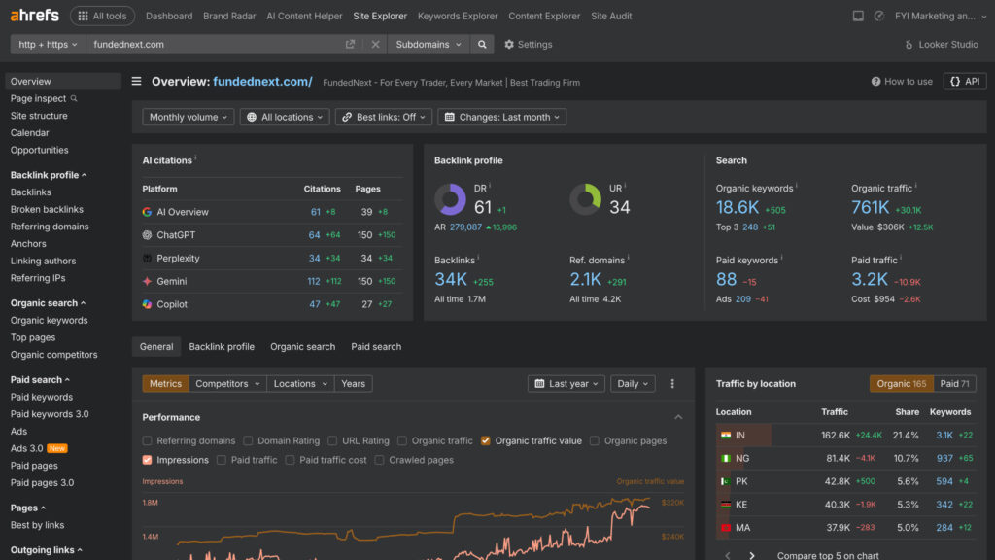Open the Monthly volume dropdown
The image size is (995, 560).
pos(188,117)
